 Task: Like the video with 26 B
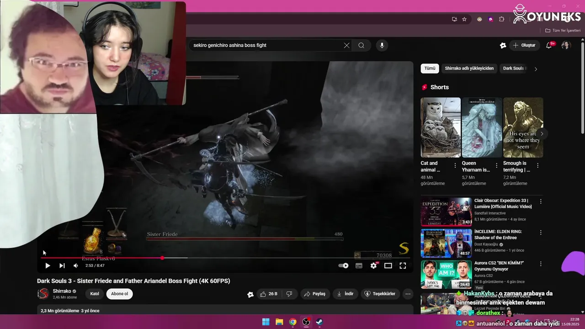click(x=269, y=294)
